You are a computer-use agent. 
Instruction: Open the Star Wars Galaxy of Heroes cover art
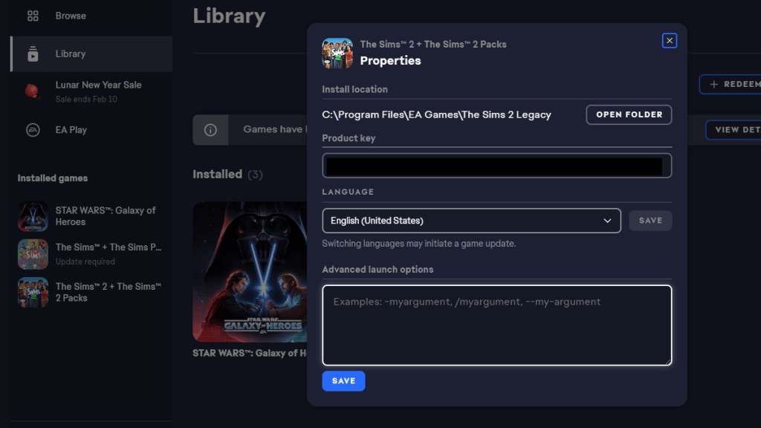250,271
